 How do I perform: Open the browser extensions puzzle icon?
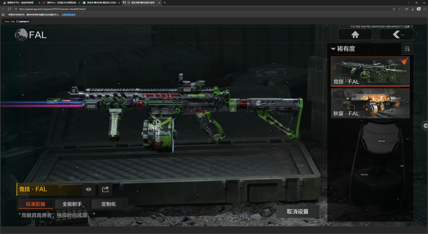406,9
